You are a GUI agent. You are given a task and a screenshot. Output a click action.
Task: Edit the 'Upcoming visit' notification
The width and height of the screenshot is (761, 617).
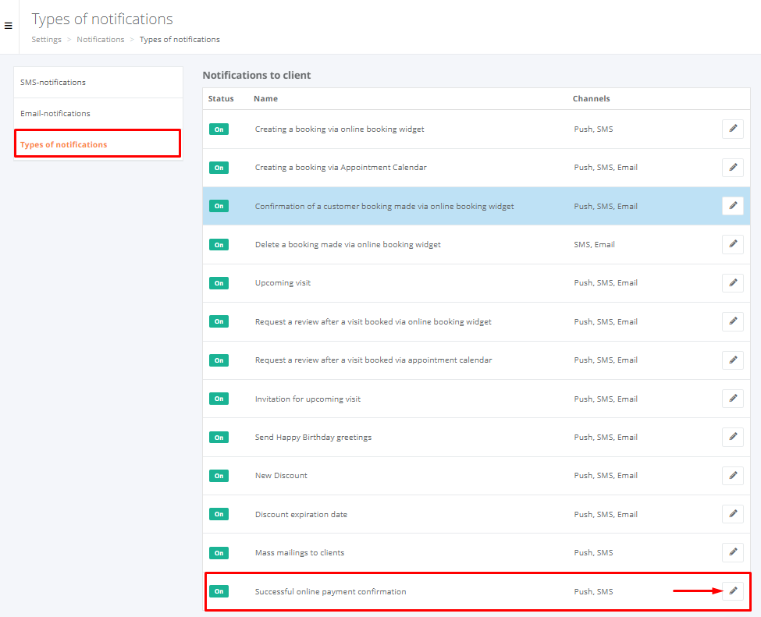[x=732, y=282]
